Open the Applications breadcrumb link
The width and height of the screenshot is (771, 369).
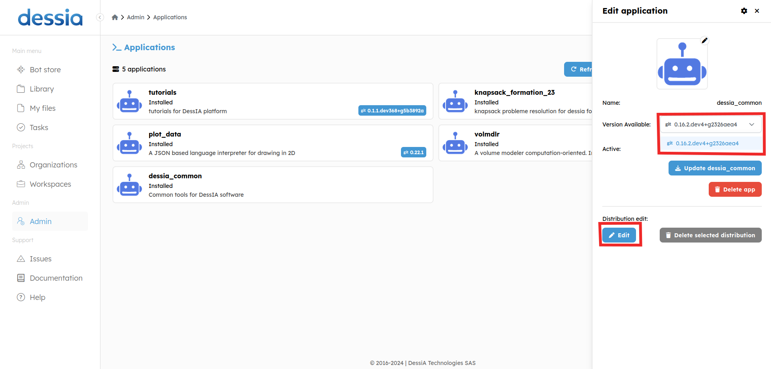[170, 17]
